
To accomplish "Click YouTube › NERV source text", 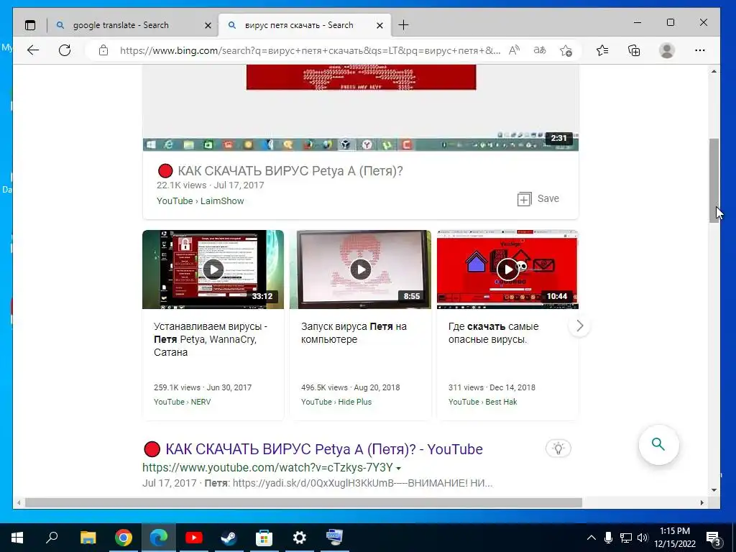I will 182,402.
